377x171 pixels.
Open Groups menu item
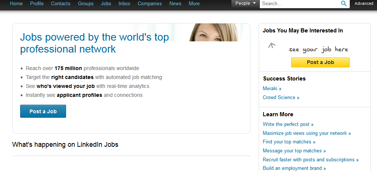pyautogui.click(x=85, y=4)
